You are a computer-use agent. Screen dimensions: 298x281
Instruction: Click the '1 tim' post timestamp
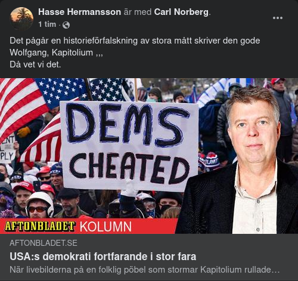pyautogui.click(x=47, y=24)
